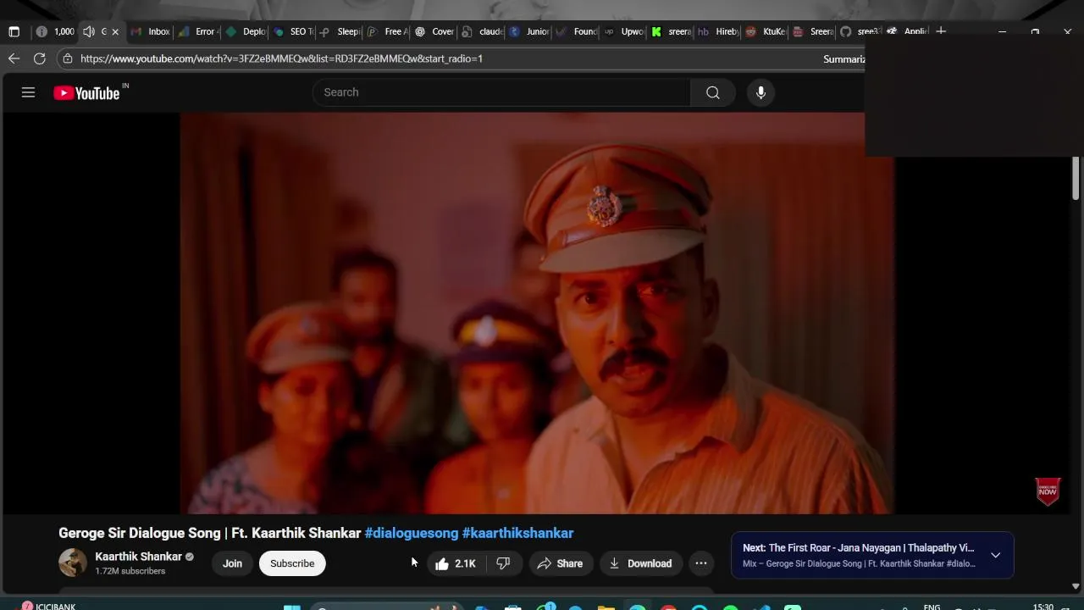Viewport: 1084px width, 610px height.
Task: Switch to the Sleepi tab
Action: pos(340,31)
